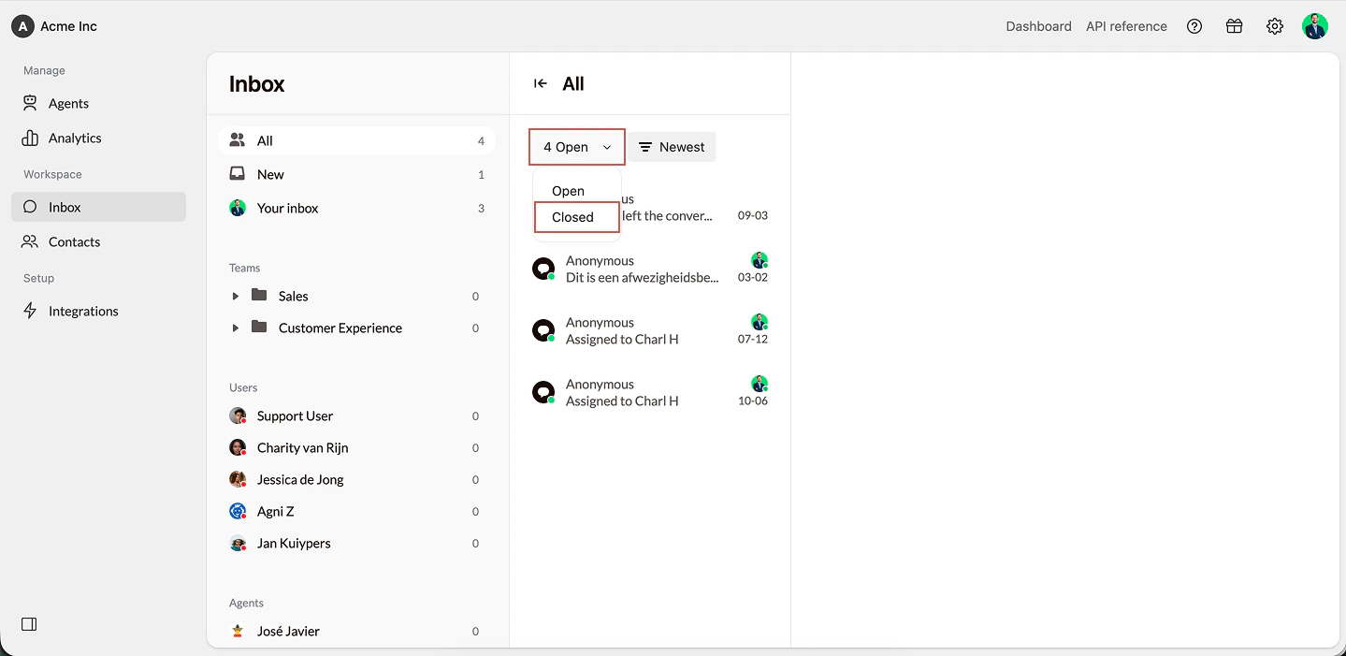The image size is (1346, 656).
Task: Open Contacts in the sidebar
Action: click(98, 241)
